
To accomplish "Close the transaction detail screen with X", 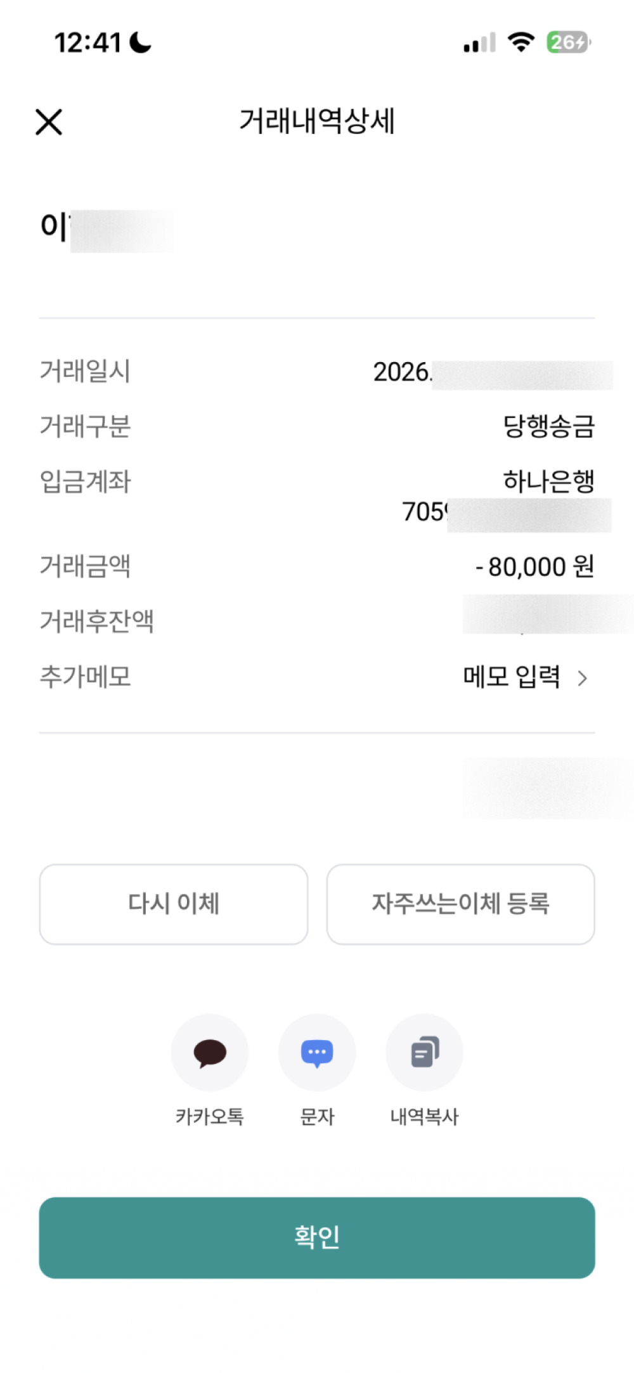I will pos(49,122).
